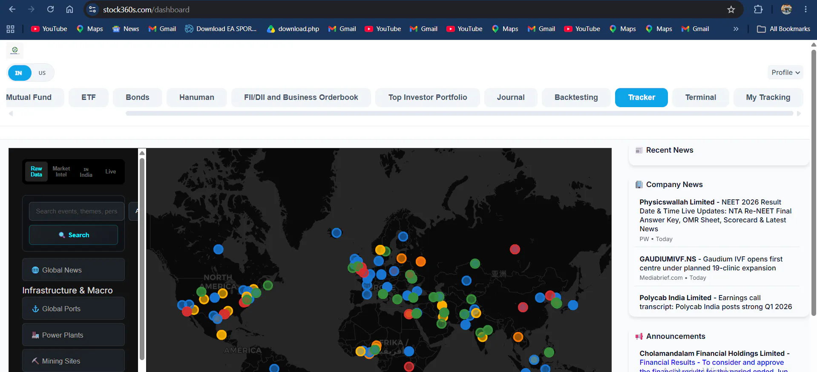
Task: Click the site info icon in address bar
Action: [x=92, y=9]
